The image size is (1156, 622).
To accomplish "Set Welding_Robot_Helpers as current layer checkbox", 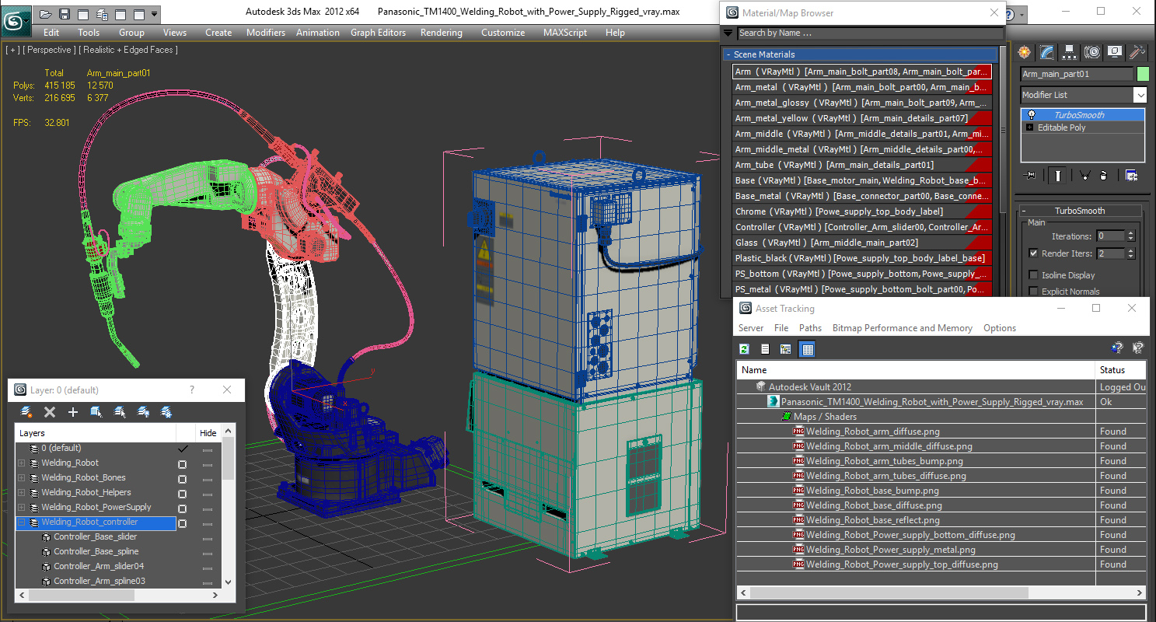I will coord(182,493).
